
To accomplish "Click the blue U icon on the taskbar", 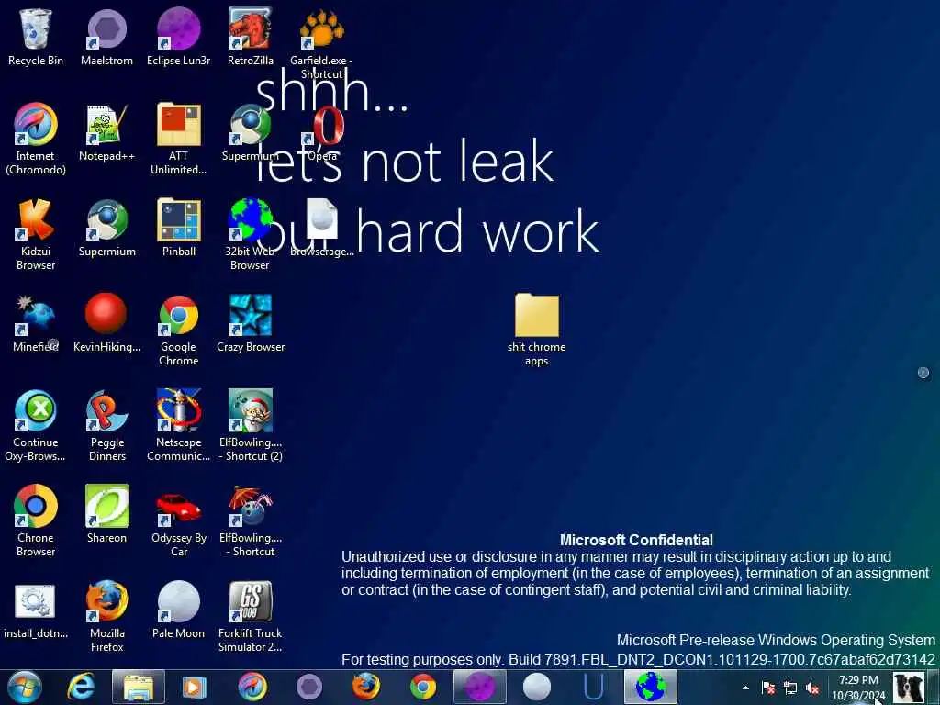I will (594, 687).
